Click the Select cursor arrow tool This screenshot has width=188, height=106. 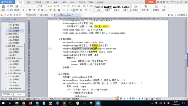164,7
